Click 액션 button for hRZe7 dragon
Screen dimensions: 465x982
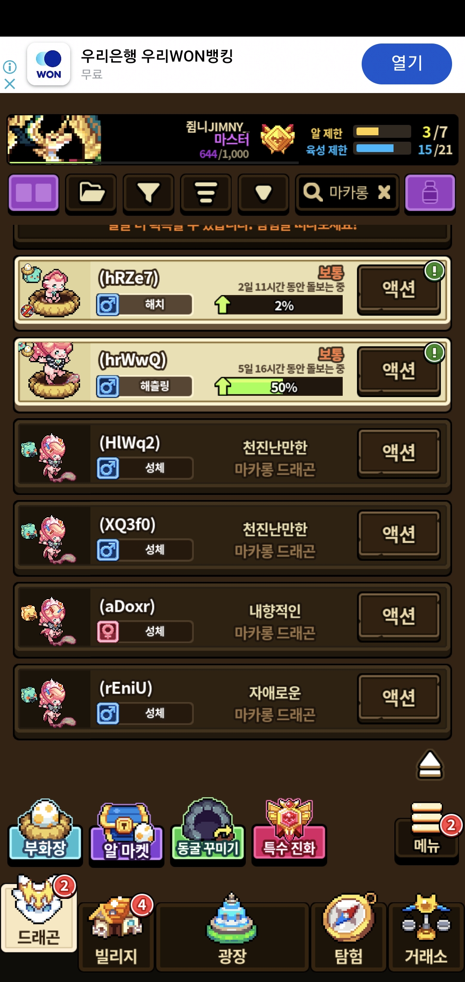(x=399, y=289)
